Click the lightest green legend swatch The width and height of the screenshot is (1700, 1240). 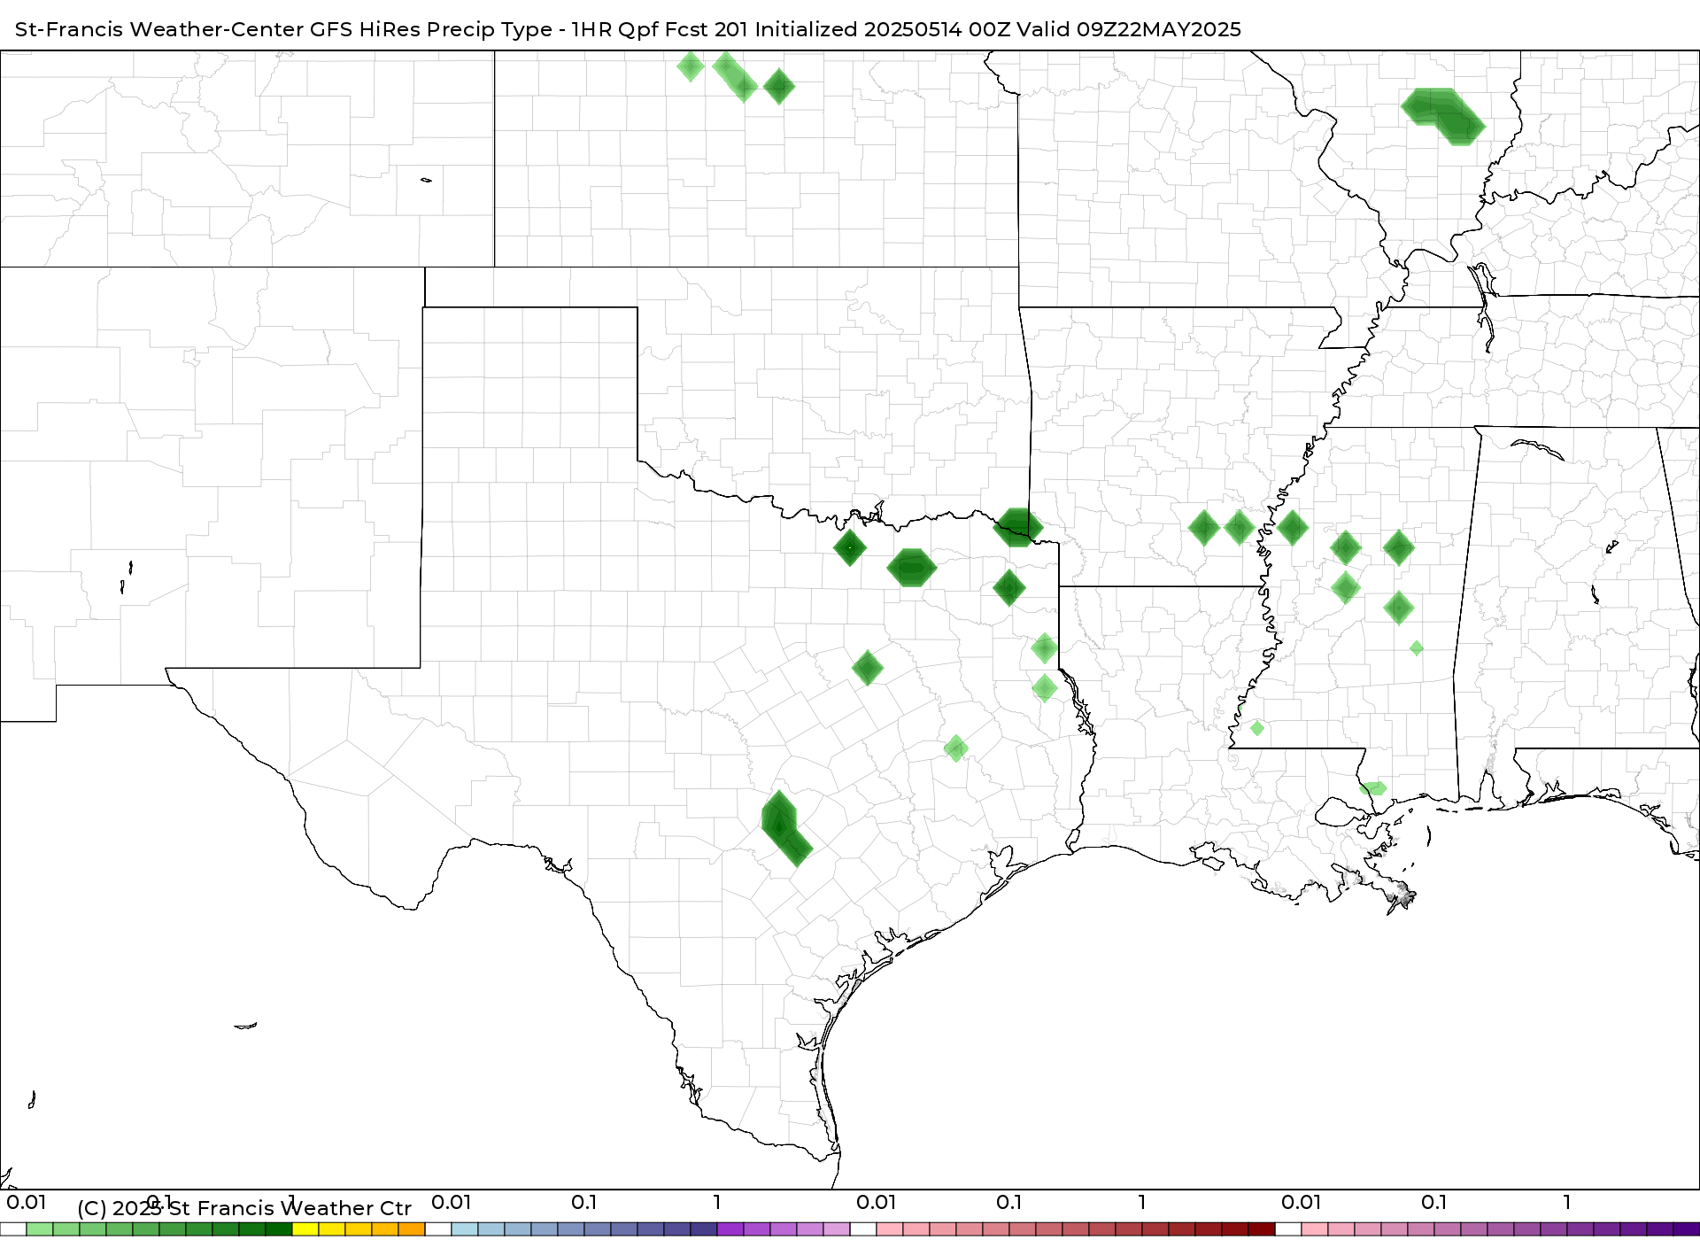[40, 1229]
